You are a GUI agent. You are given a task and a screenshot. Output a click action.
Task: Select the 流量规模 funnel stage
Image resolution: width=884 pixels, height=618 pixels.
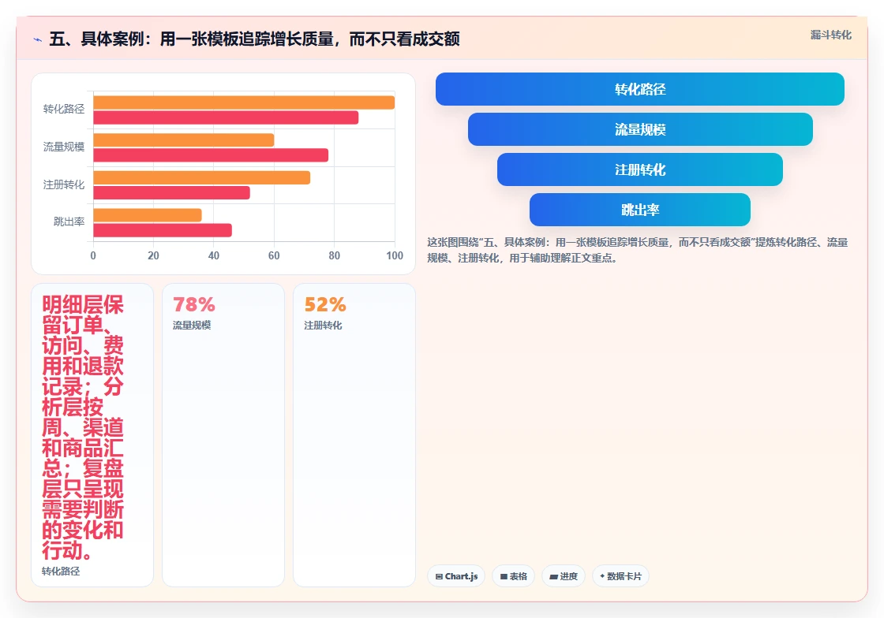click(640, 129)
